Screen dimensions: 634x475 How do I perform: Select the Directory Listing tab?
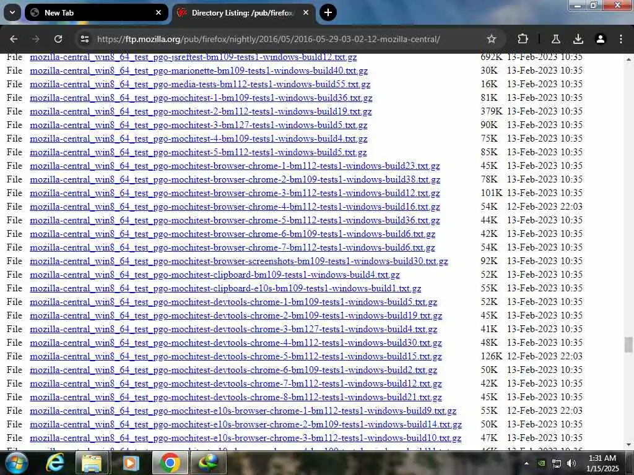244,12
